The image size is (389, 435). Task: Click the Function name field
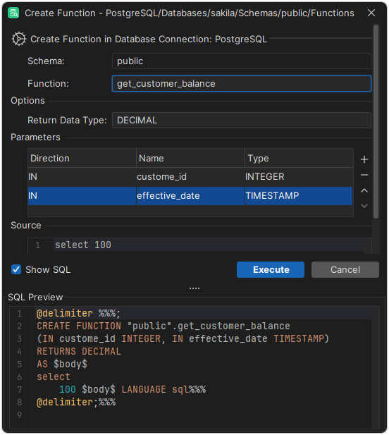tap(241, 83)
